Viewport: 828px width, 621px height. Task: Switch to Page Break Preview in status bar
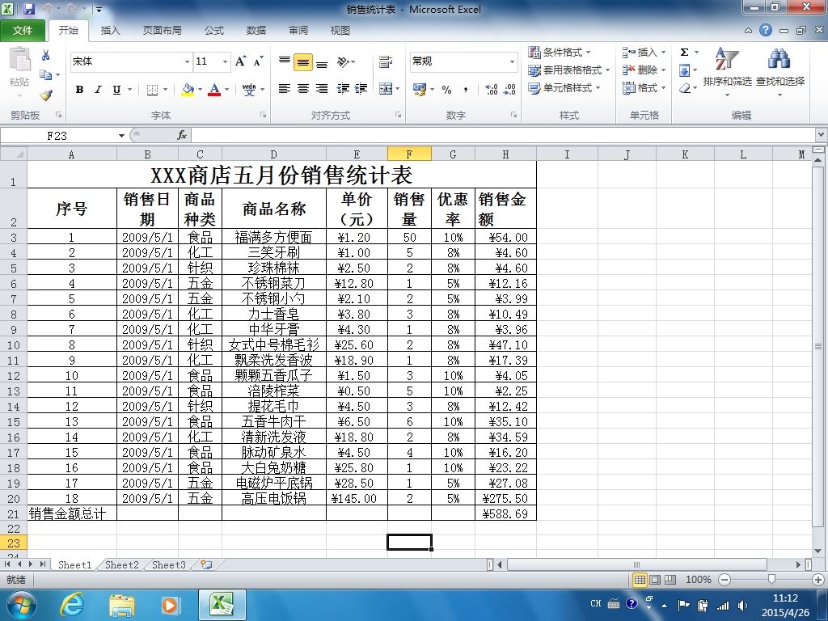point(670,580)
